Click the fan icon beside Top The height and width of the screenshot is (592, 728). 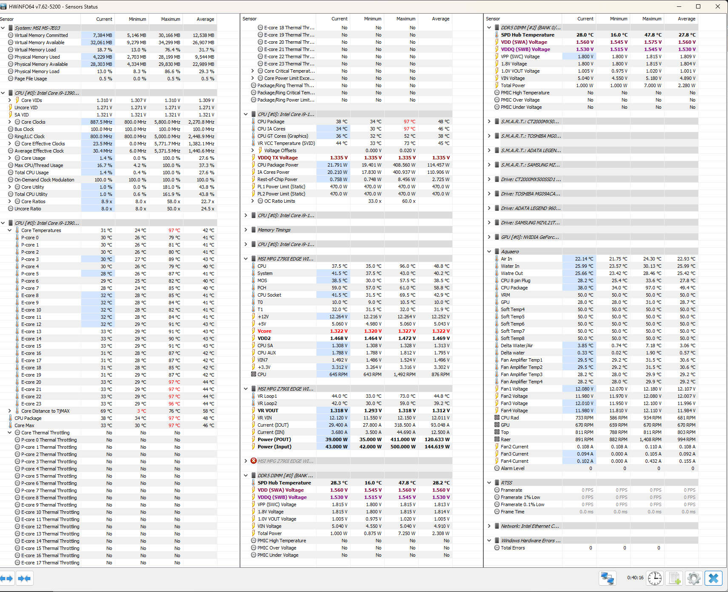[x=497, y=432]
